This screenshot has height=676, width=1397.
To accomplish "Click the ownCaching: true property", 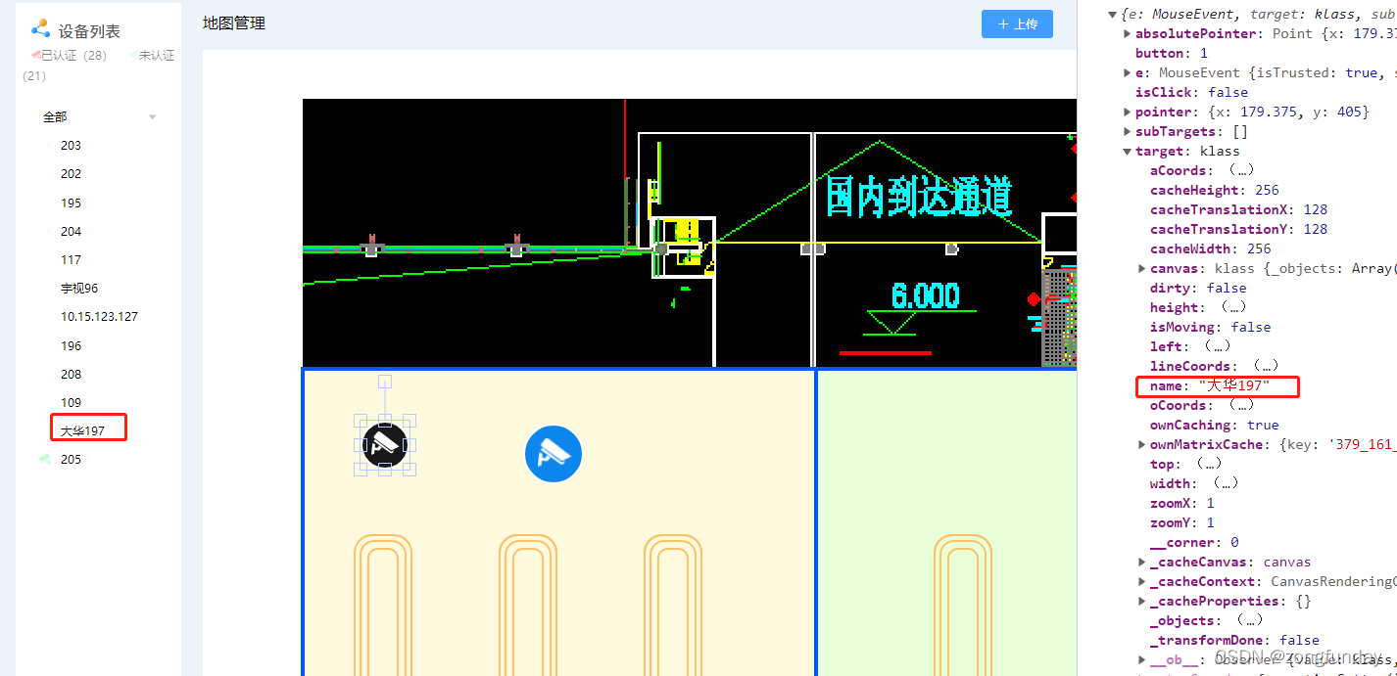I will [x=1215, y=425].
